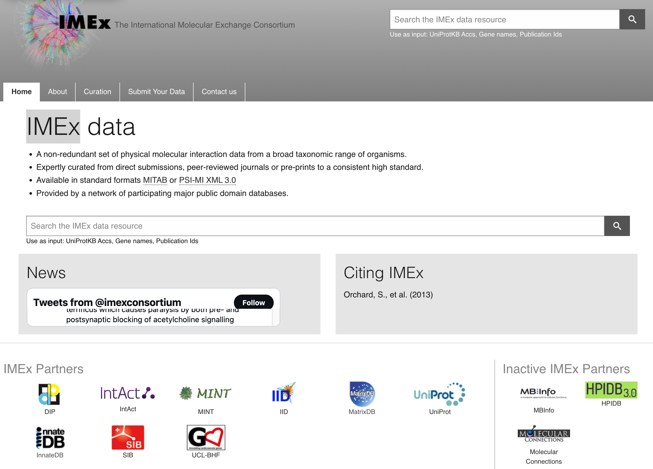Click the tweet feed scrollbar
653x469 pixels.
pyautogui.click(x=276, y=317)
